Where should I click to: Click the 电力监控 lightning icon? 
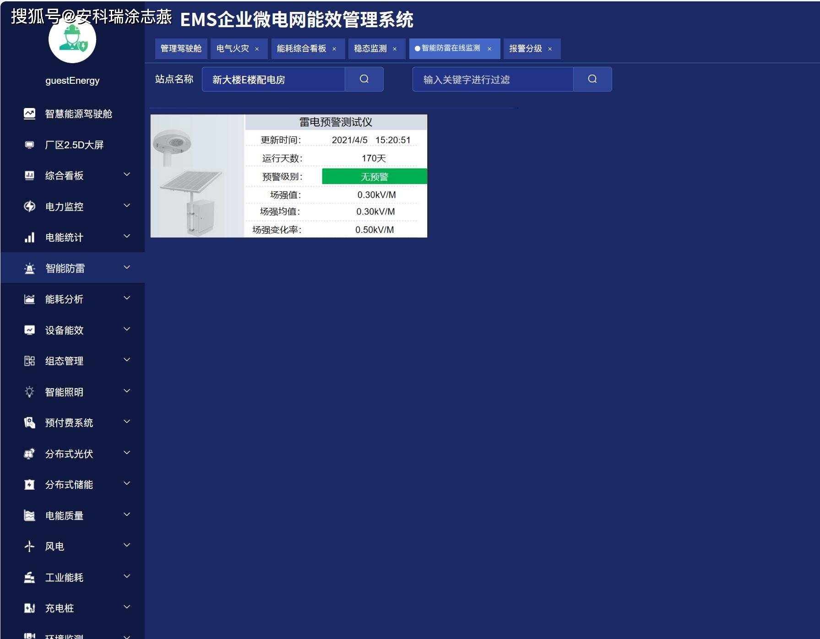[x=29, y=206]
